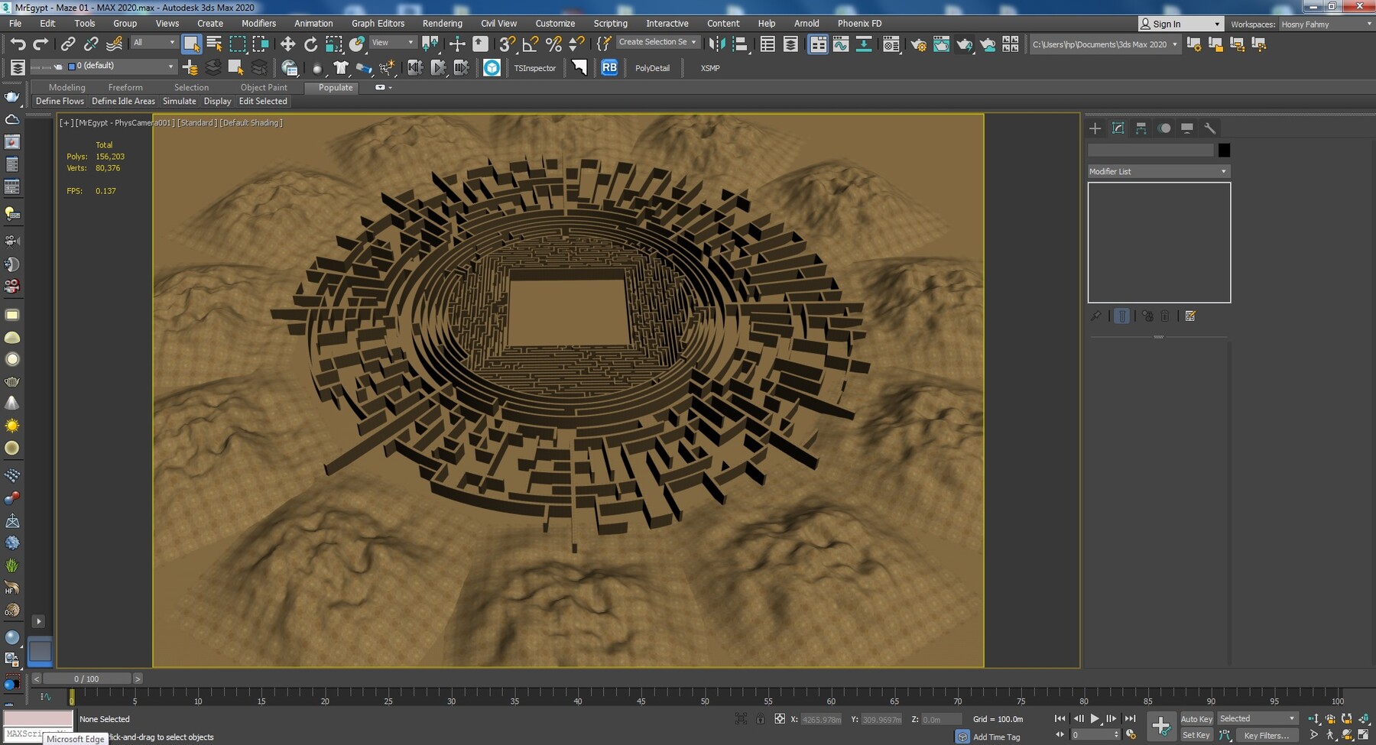1376x745 pixels.
Task: Click the Key Filters button
Action: point(1267,735)
